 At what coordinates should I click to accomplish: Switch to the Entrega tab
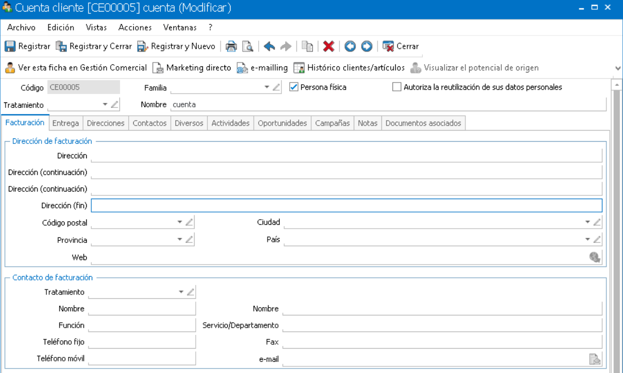(x=66, y=123)
